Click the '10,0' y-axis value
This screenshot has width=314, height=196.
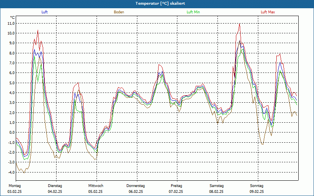pyautogui.click(x=11, y=33)
